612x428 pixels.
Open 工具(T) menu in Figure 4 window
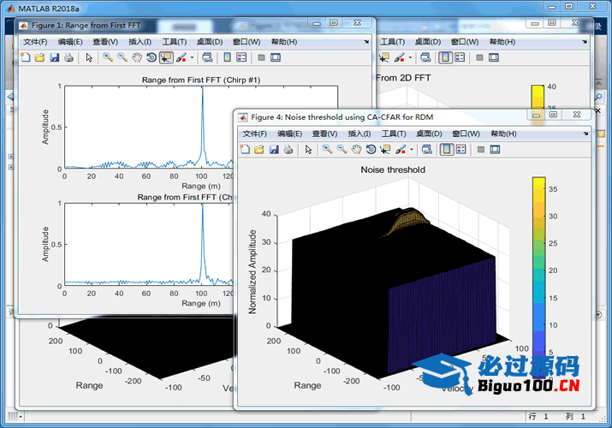pyautogui.click(x=394, y=134)
